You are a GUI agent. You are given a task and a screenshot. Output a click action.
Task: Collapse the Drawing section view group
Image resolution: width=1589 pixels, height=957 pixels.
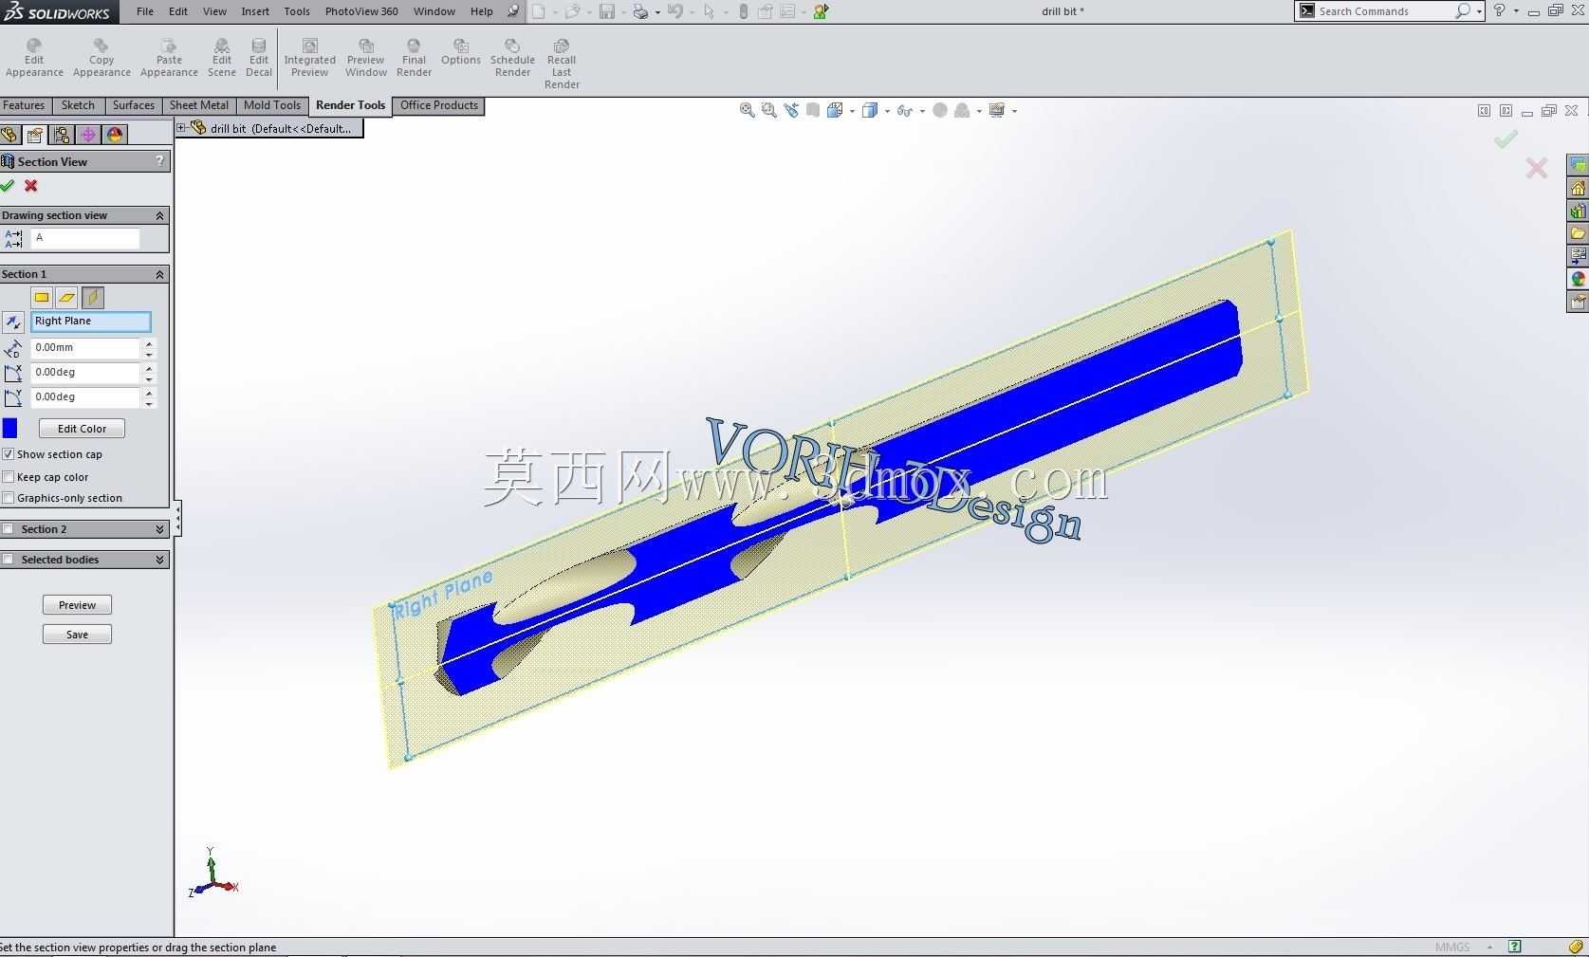point(159,215)
